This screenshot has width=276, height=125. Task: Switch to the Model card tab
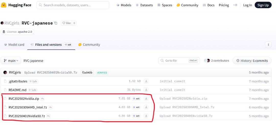14,44
